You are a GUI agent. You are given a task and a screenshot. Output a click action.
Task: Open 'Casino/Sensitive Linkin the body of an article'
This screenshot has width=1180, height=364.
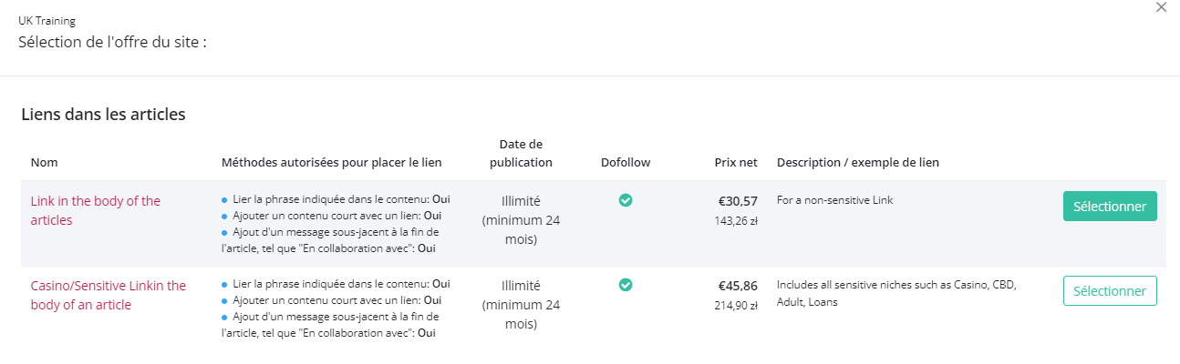109,295
